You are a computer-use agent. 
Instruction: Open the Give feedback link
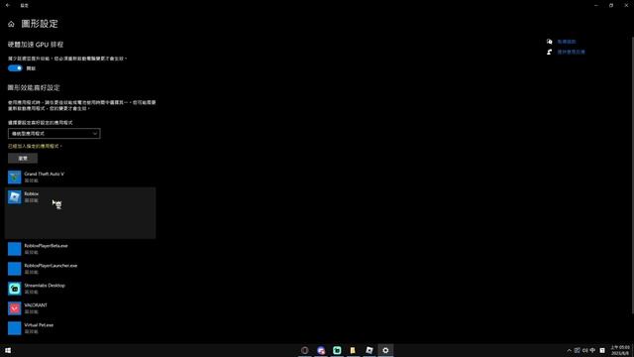click(x=571, y=52)
